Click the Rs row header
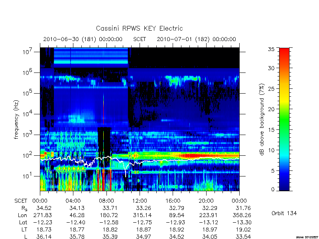This screenshot has width=319, height=239. coord(24,208)
